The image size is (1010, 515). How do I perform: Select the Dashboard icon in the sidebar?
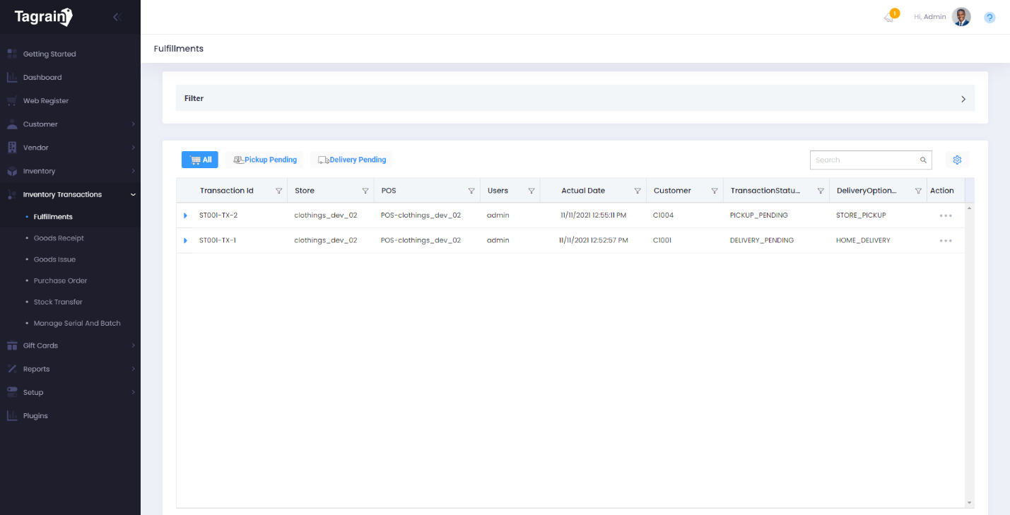11,77
